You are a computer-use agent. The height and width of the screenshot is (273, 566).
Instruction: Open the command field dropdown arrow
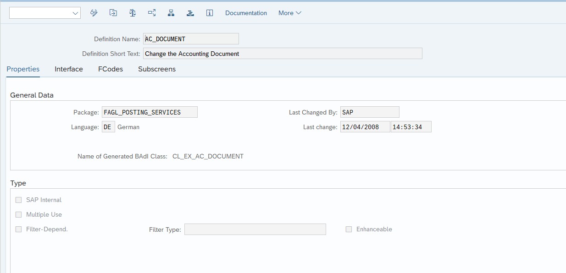click(76, 13)
